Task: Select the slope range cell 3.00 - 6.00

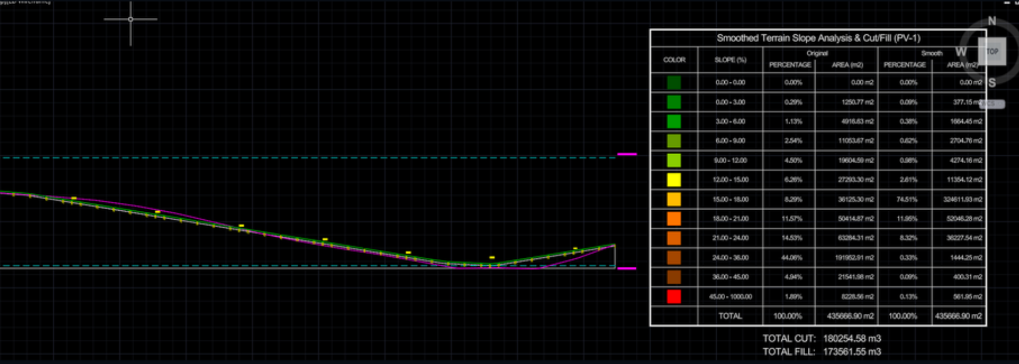Action: (x=730, y=121)
